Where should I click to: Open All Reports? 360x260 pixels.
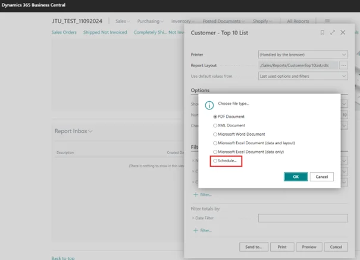tap(298, 21)
